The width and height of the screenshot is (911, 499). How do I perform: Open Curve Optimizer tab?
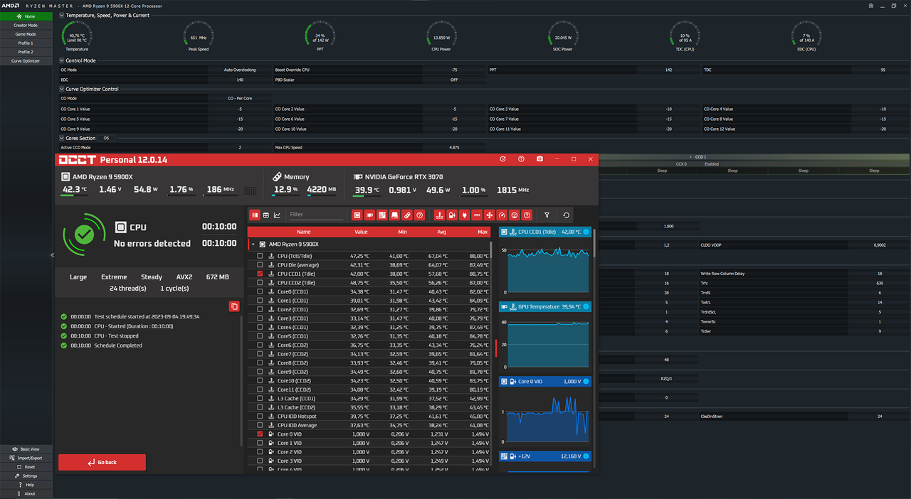coord(26,61)
